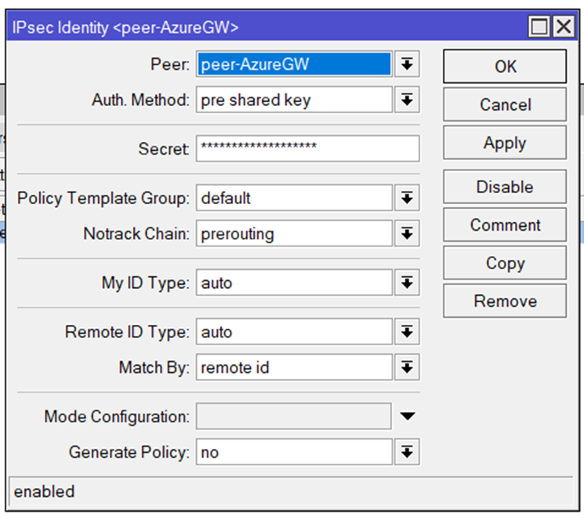Screen dimensions: 584x518
Task: Apply the identity settings
Action: point(505,143)
